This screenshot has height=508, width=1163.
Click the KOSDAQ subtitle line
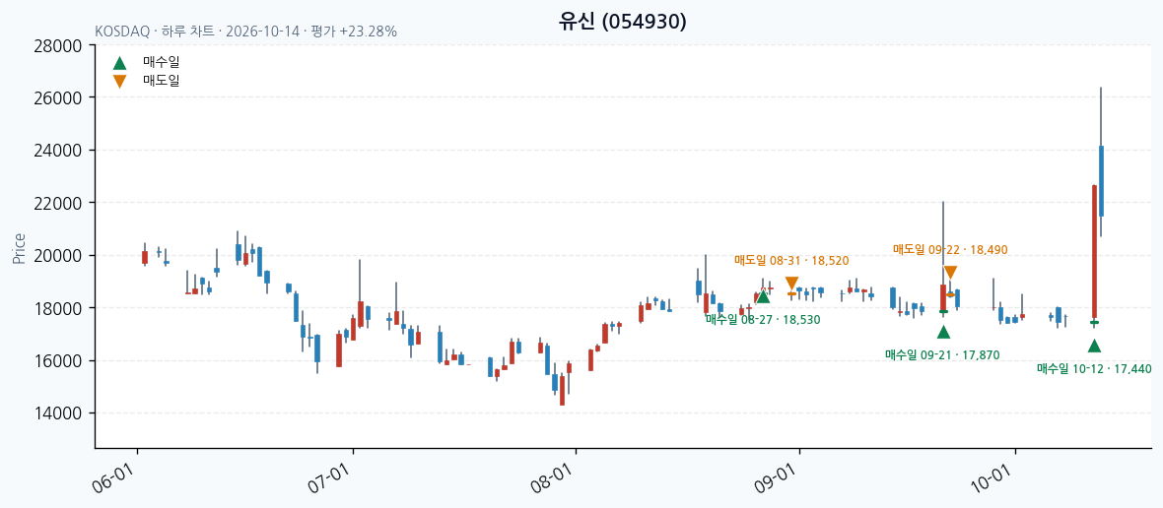[x=246, y=32]
